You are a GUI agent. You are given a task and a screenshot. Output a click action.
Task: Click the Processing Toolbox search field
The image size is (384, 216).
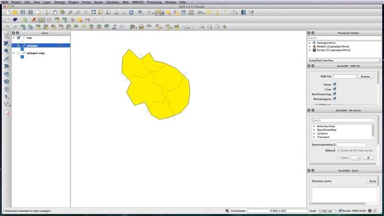pyautogui.click(x=344, y=38)
